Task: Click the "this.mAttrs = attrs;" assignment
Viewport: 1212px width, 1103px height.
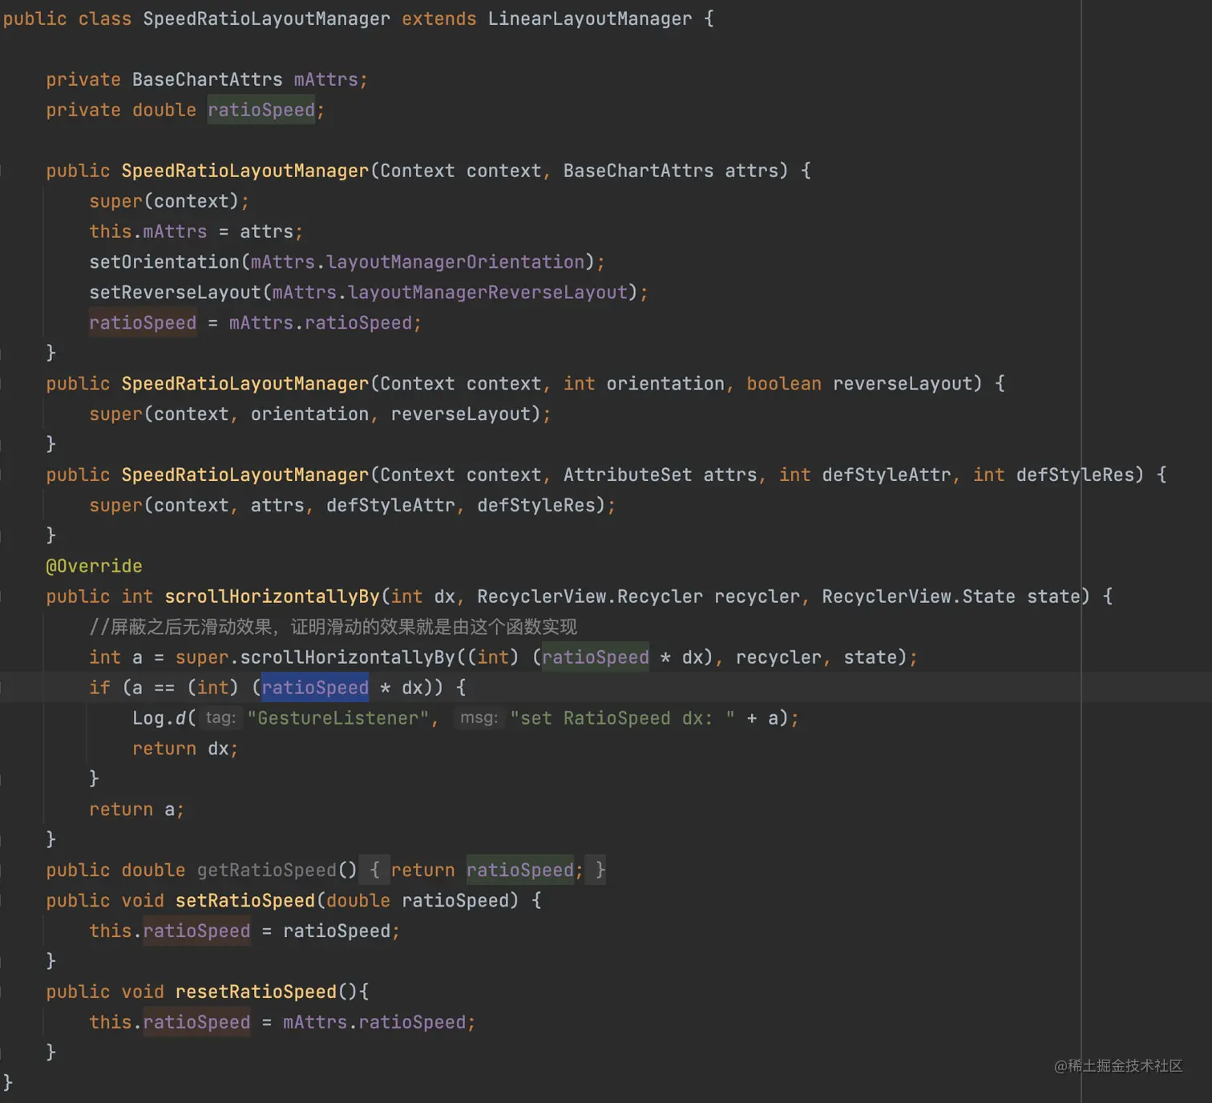Action: click(196, 232)
